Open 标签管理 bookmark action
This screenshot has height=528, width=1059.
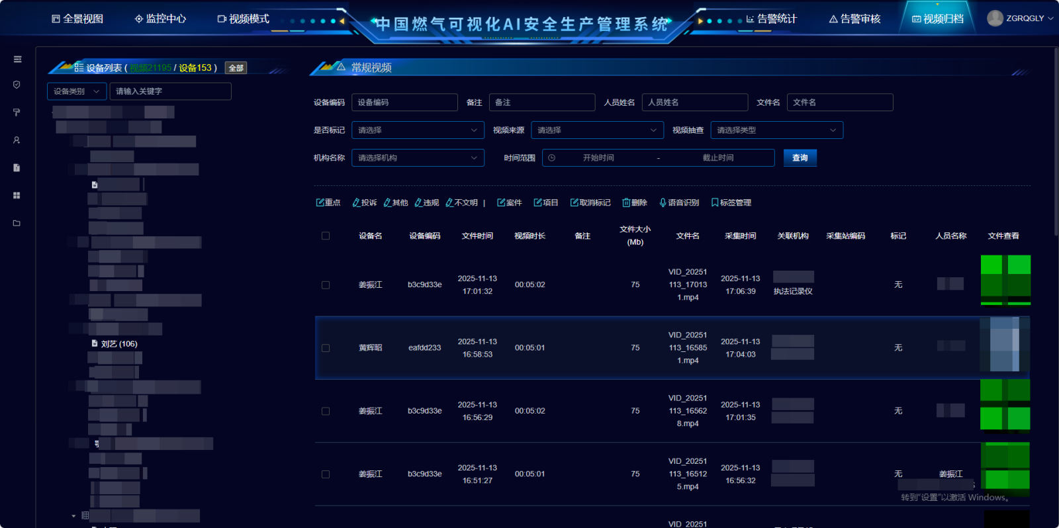pos(731,202)
